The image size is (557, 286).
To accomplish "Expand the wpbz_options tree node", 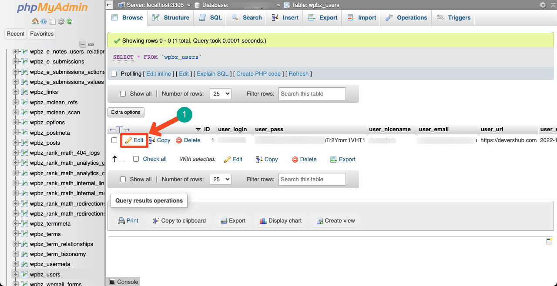I will click(16, 123).
